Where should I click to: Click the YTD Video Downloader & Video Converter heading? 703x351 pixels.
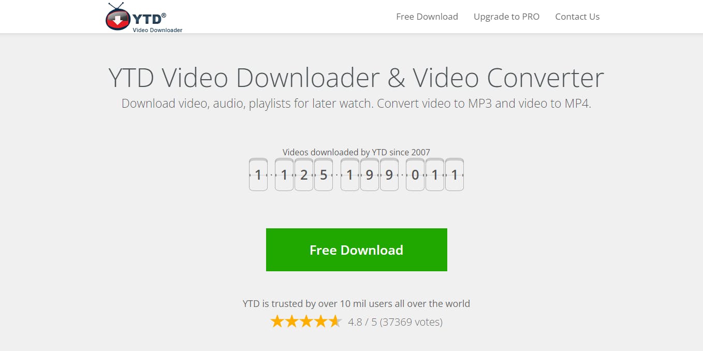[x=356, y=78]
